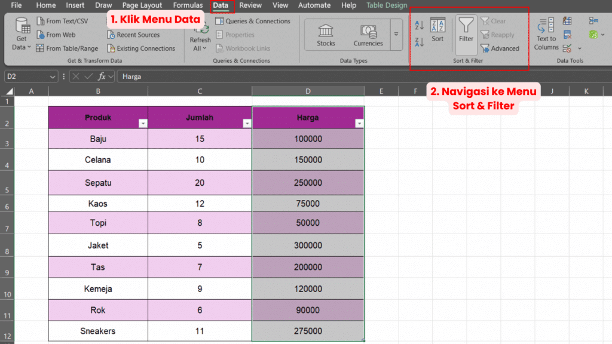
Task: Open the Harga column filter dropdown
Action: click(x=359, y=122)
